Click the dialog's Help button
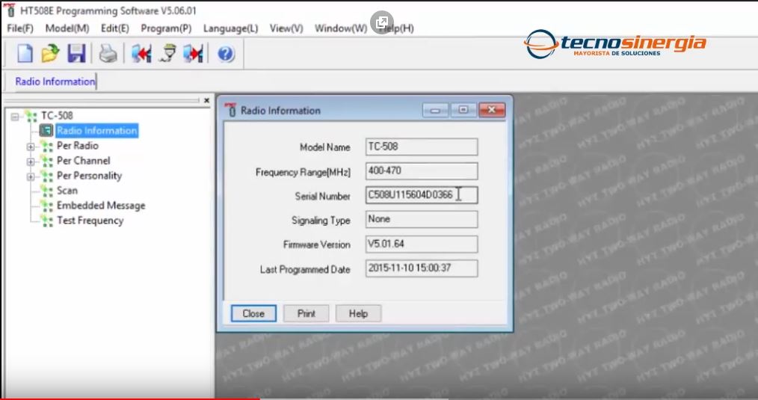 (x=358, y=313)
